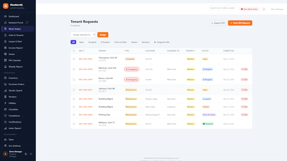Screen dimensions: 287x161
Task: Click Export CSV button
Action: tap(218, 23)
